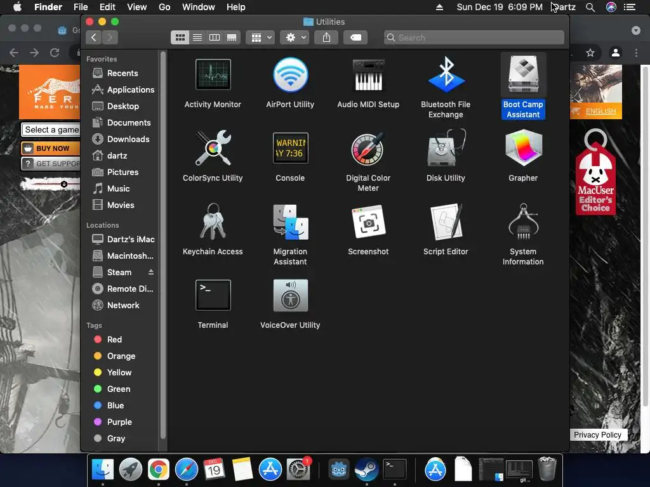Image resolution: width=650 pixels, height=487 pixels.
Task: Select the Grapher app icon
Action: [523, 148]
